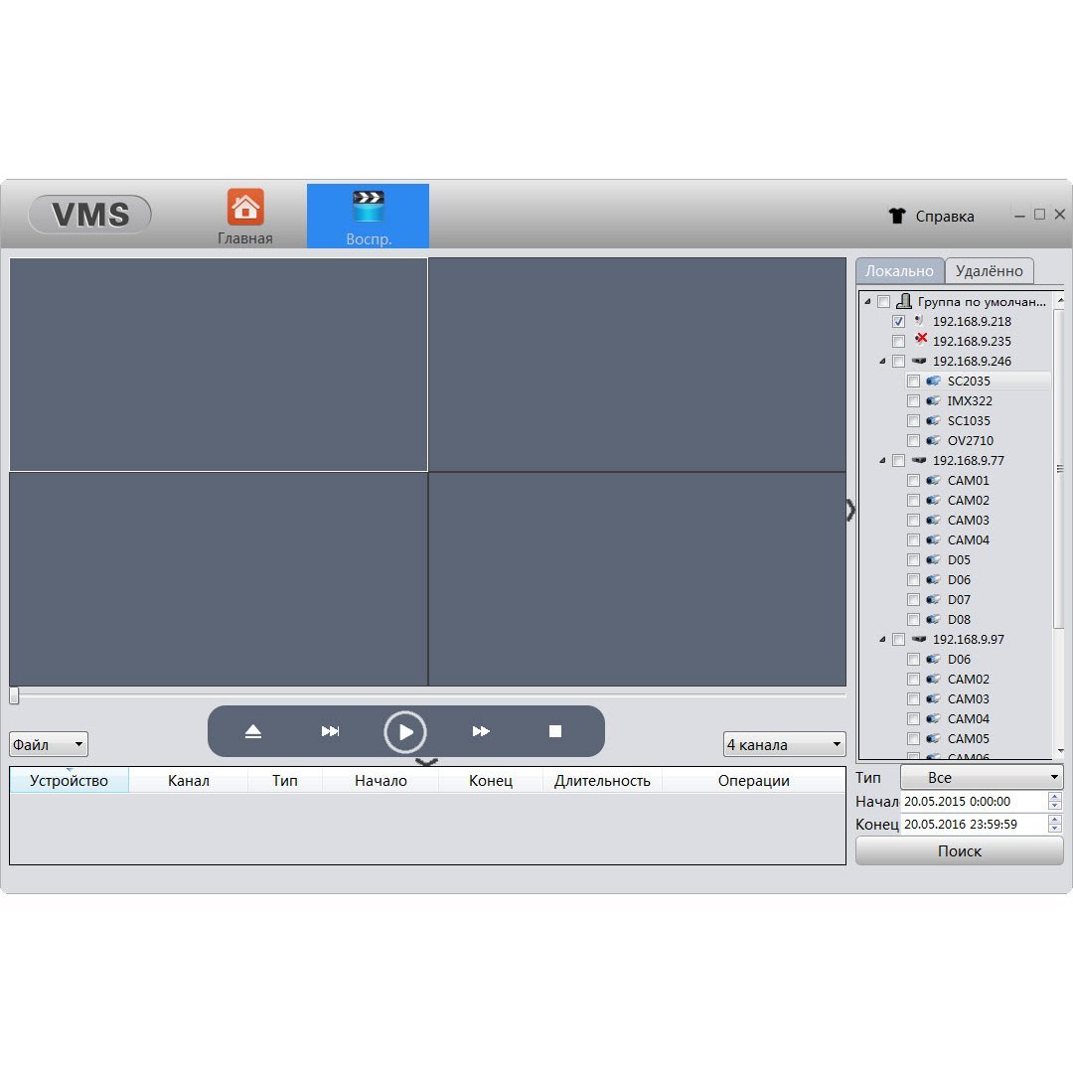Viewport: 1073px width, 1073px height.
Task: Click the playback progress slider handle
Action: click(14, 695)
